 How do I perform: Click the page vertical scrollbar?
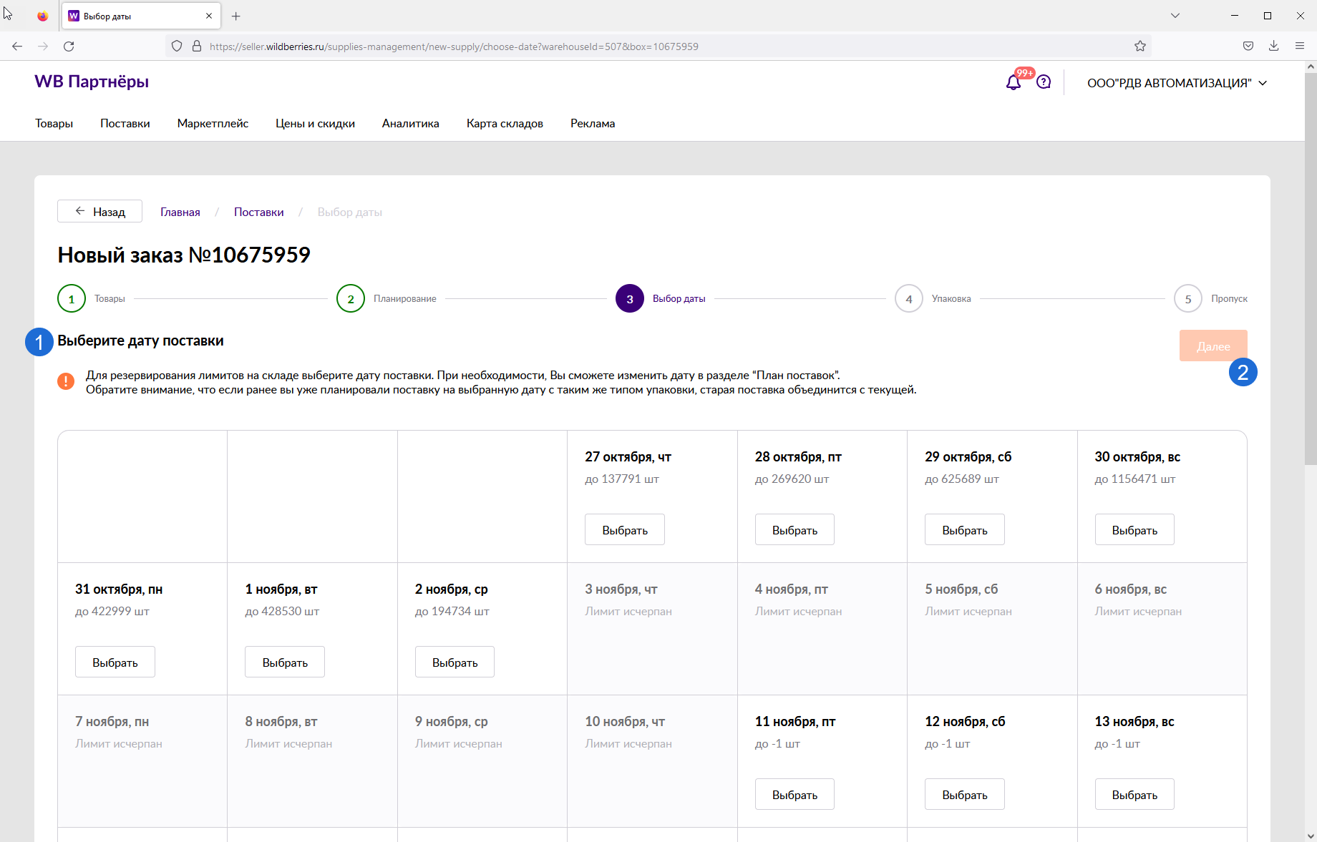coord(1311,286)
